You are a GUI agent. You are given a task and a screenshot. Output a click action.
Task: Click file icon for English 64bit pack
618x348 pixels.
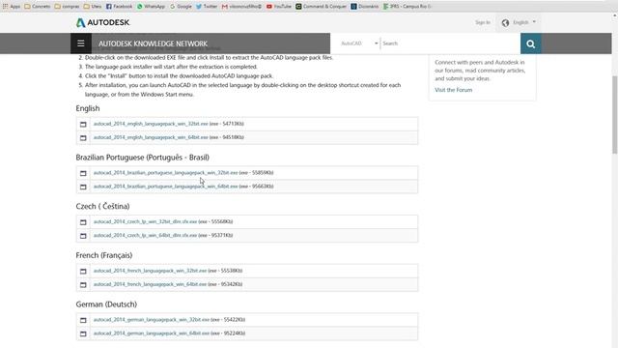coord(83,137)
